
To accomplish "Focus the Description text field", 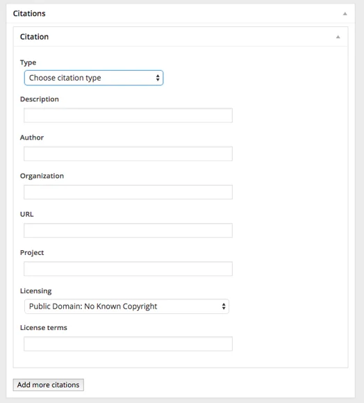I will tap(129, 115).
